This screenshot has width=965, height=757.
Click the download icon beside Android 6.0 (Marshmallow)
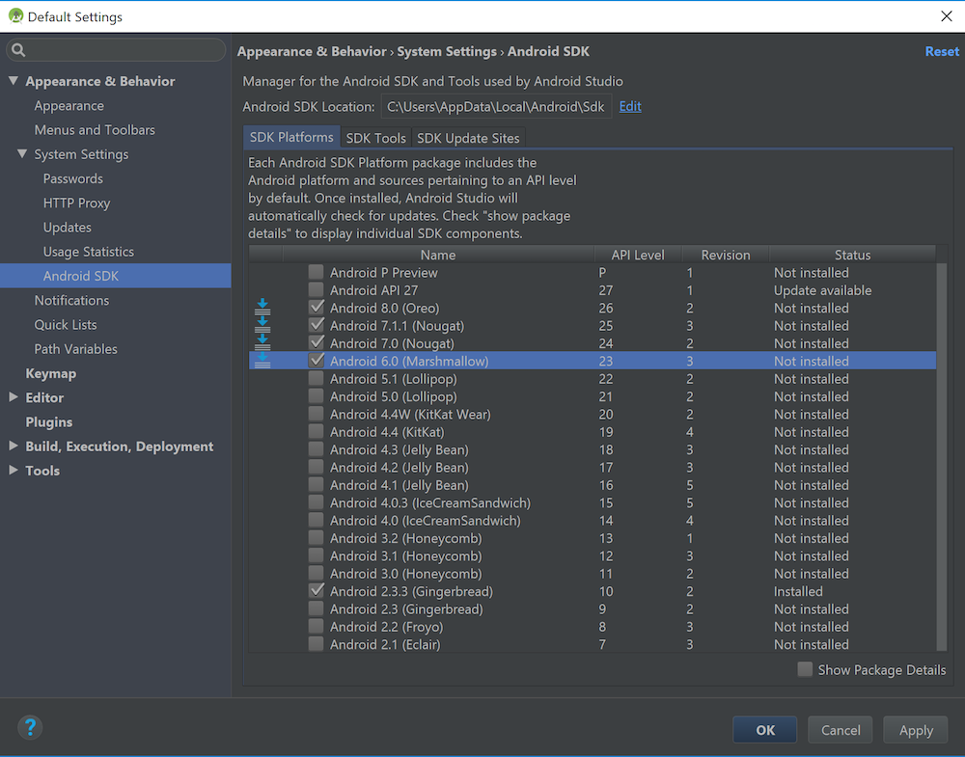[262, 362]
